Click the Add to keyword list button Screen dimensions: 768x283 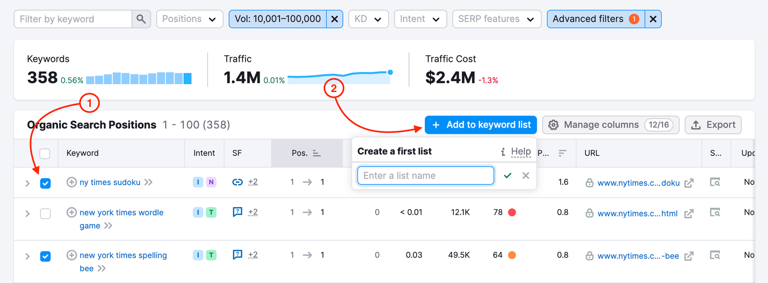coord(480,125)
